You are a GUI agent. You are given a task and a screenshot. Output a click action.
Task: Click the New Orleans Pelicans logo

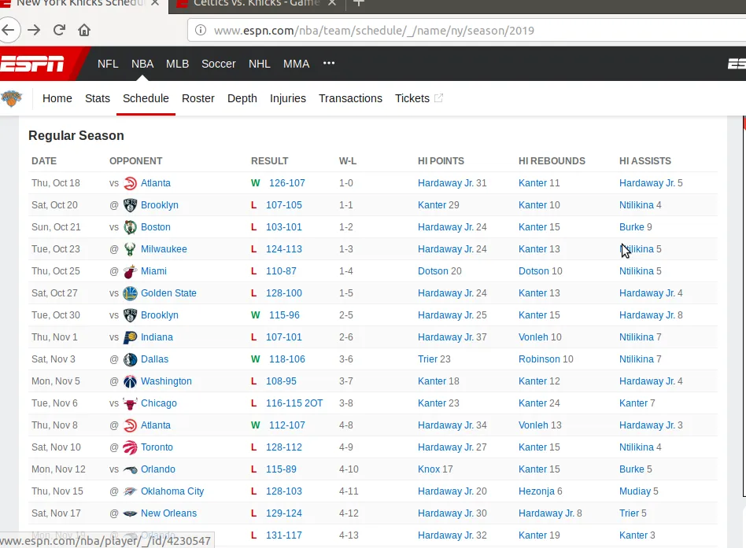[x=130, y=513]
